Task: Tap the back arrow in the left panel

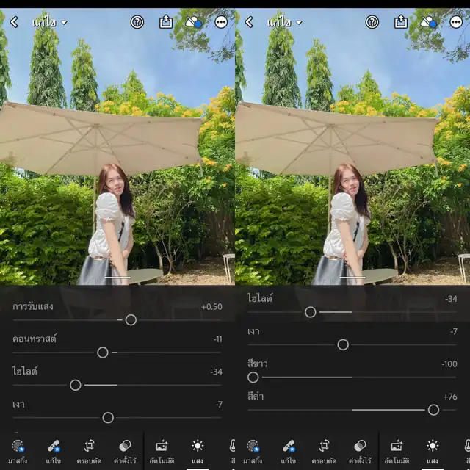Action: pyautogui.click(x=14, y=22)
